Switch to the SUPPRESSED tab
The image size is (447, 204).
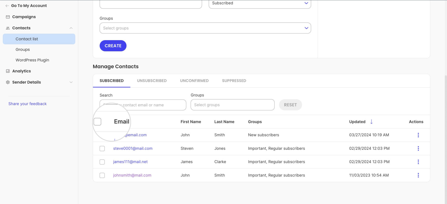point(234,81)
